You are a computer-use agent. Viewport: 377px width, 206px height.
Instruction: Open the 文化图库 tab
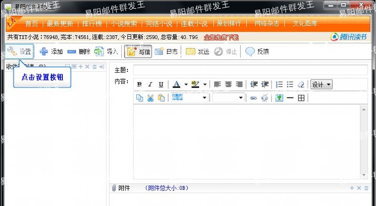click(305, 24)
